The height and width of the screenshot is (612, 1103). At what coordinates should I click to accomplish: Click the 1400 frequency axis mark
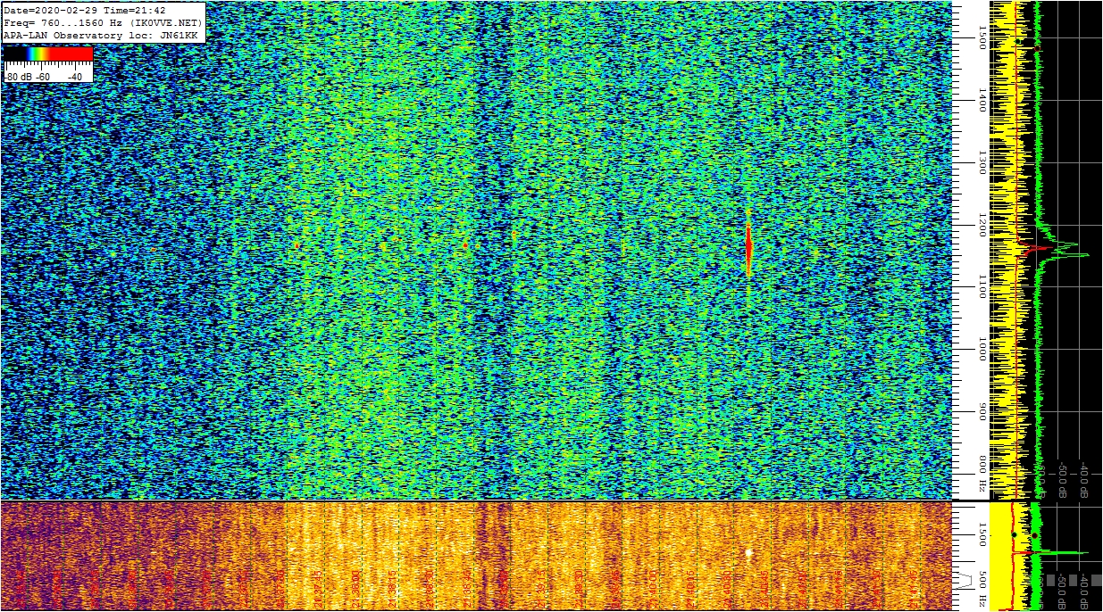pyautogui.click(x=982, y=100)
